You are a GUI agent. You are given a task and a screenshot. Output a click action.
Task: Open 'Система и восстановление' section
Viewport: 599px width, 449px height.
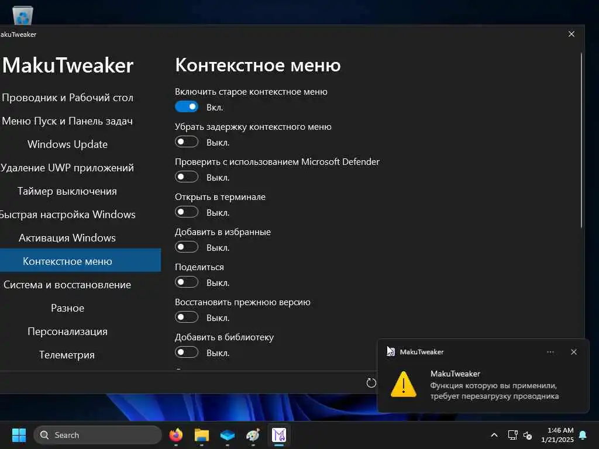click(67, 285)
